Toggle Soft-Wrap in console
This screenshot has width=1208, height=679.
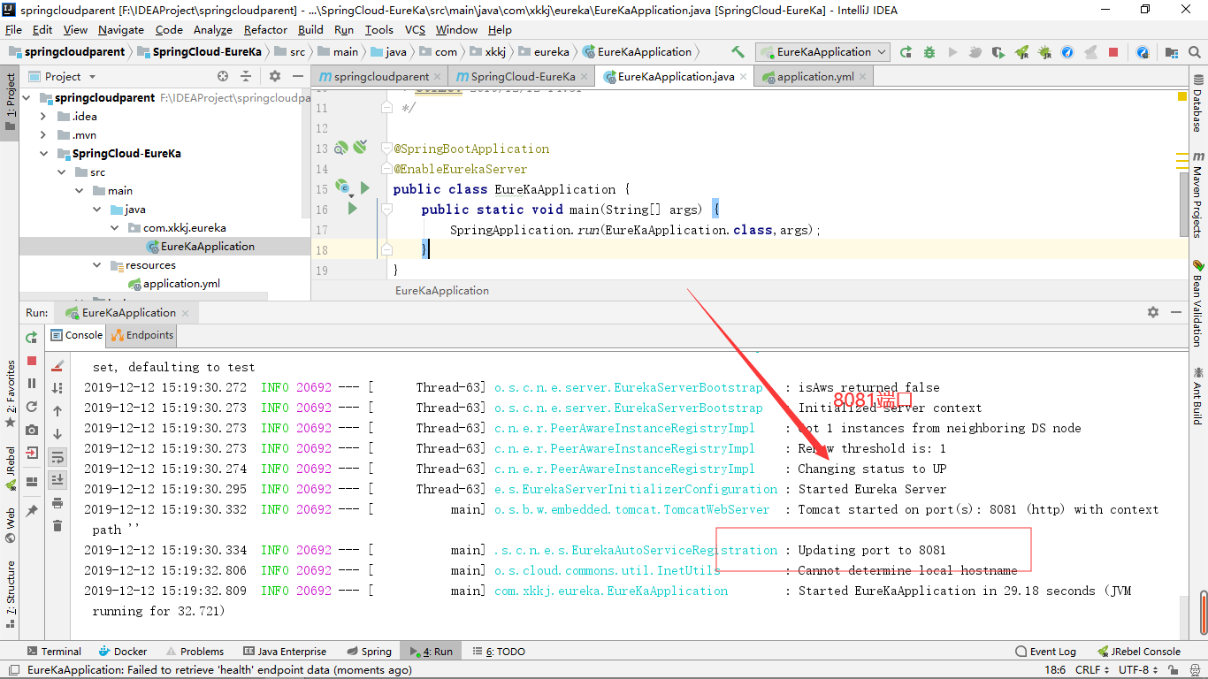(57, 457)
